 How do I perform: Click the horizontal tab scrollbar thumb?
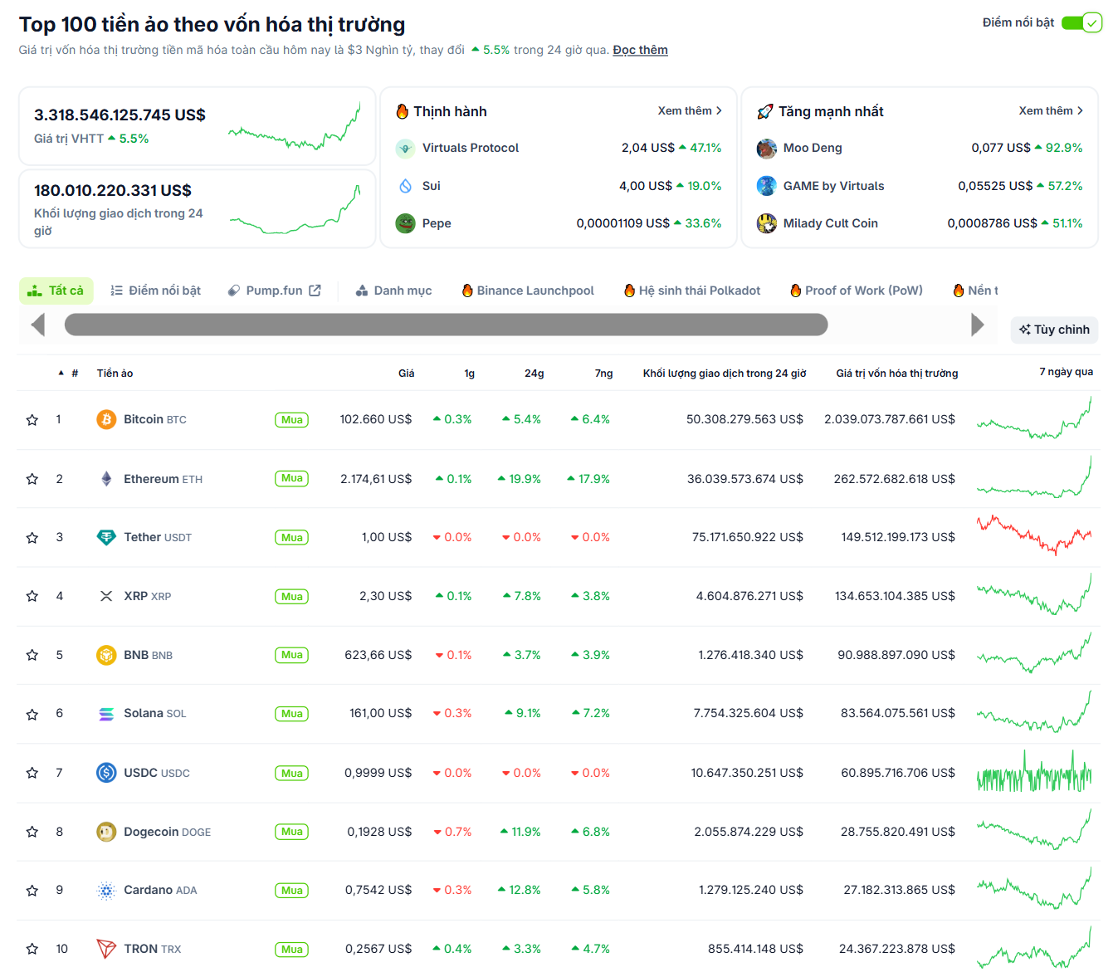pyautogui.click(x=447, y=325)
